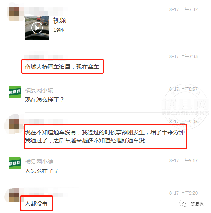Click the timestamp 8-17 上午7:32
211x213 pixels.
(x=183, y=9)
